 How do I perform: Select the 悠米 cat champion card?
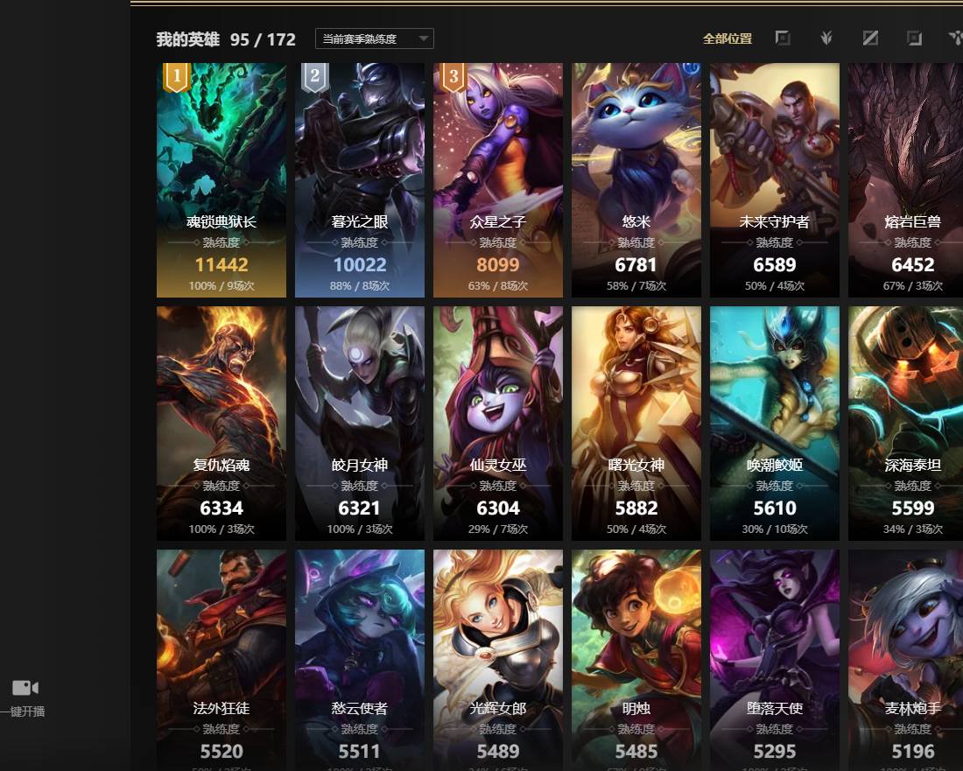[636, 180]
